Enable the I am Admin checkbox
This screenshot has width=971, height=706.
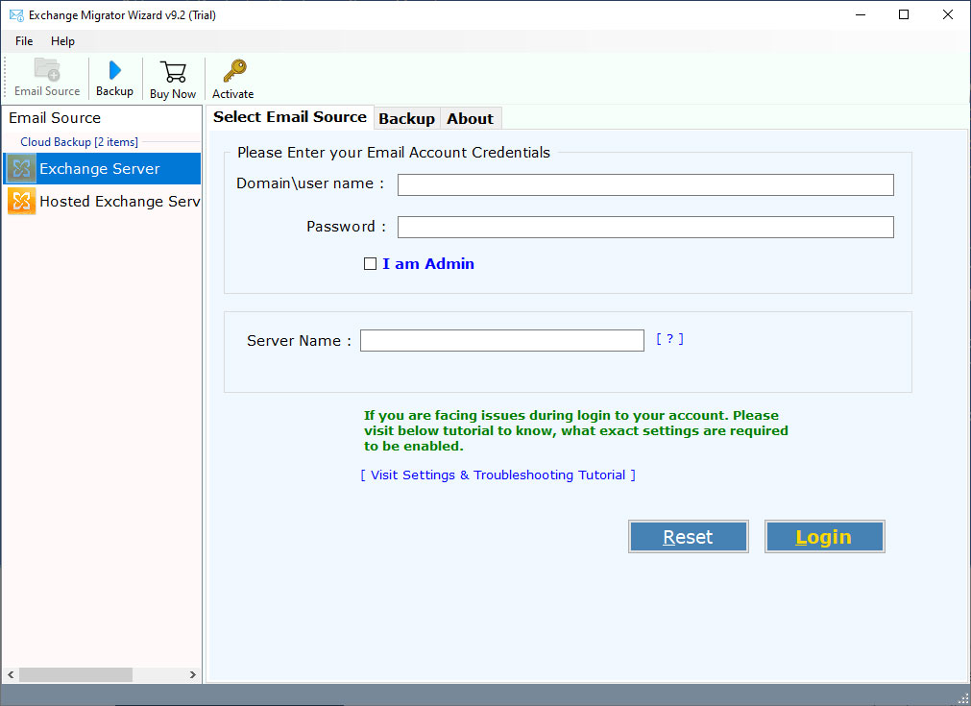tap(370, 264)
